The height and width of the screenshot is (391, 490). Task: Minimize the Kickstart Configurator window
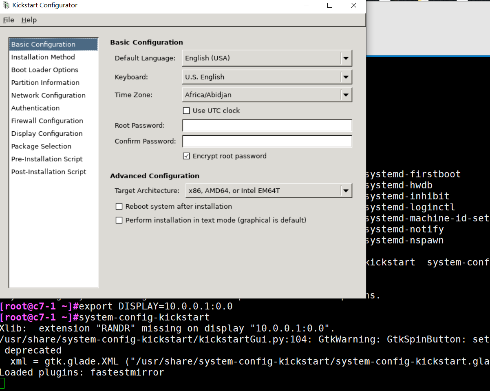point(306,5)
